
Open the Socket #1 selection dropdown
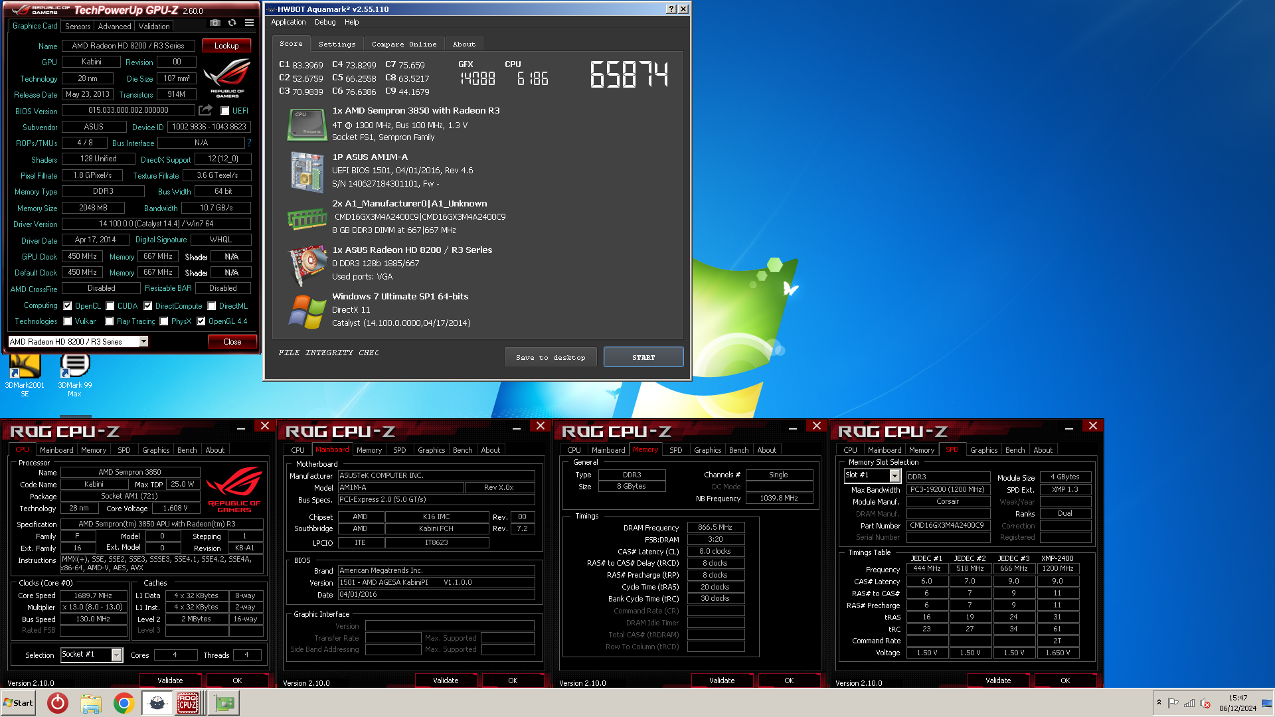coord(116,655)
